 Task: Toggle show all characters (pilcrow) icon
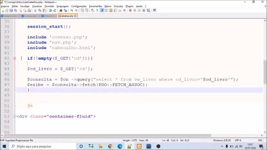pyautogui.click(x=97, y=10)
